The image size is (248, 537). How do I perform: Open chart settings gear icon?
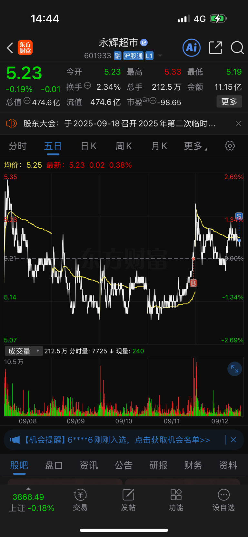230,146
